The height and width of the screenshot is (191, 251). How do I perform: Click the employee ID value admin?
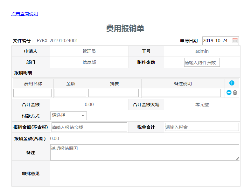[202, 51]
